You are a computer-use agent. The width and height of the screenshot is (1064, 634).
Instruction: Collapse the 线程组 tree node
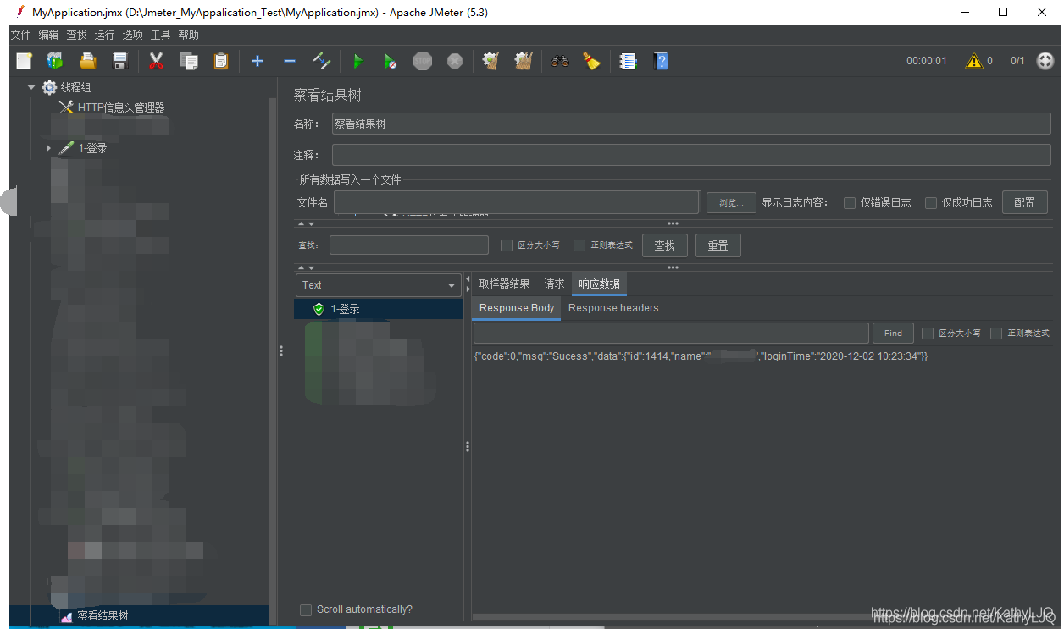coord(31,87)
